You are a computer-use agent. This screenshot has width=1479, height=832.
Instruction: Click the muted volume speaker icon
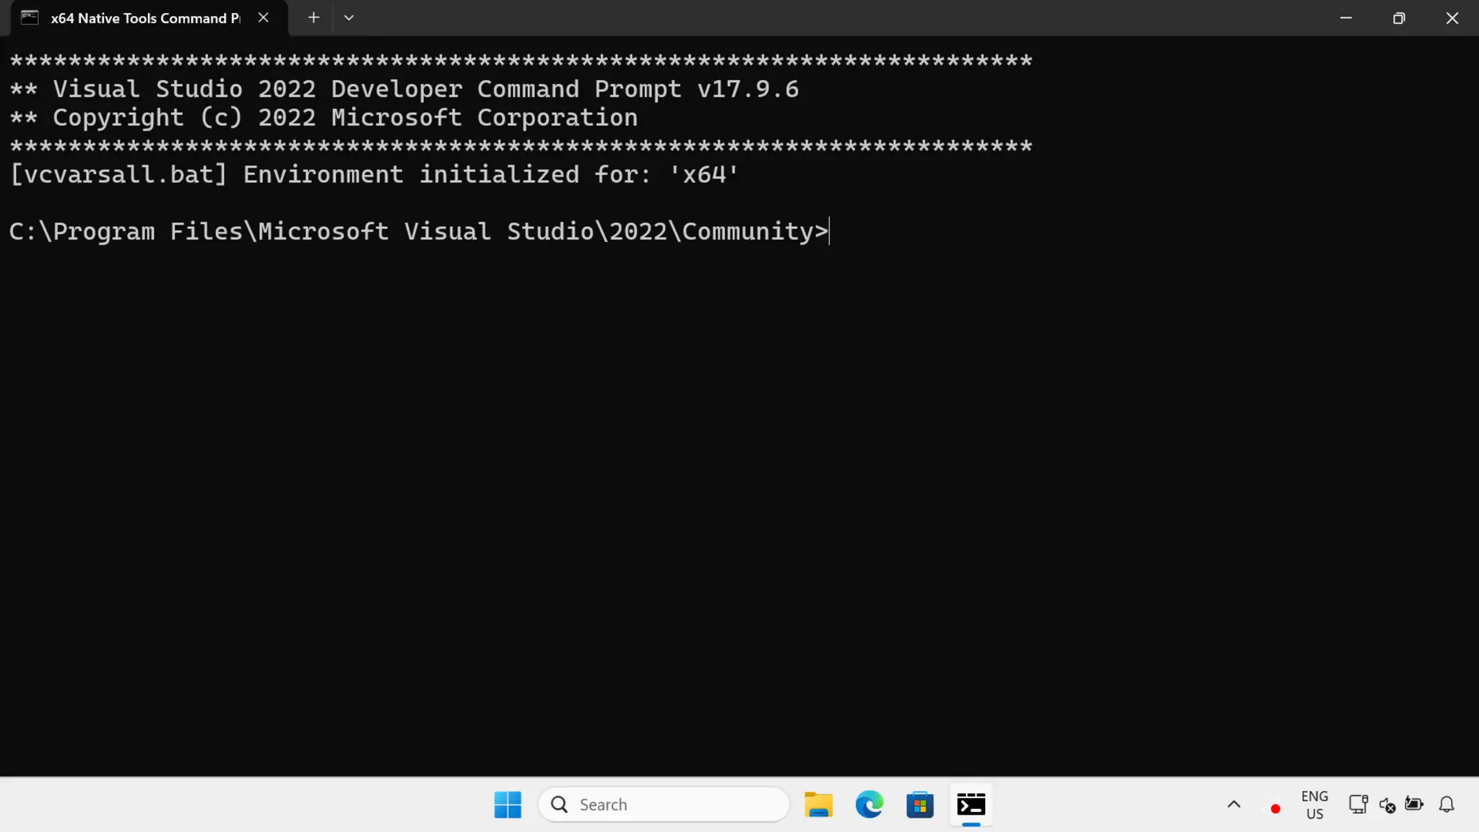(x=1387, y=805)
